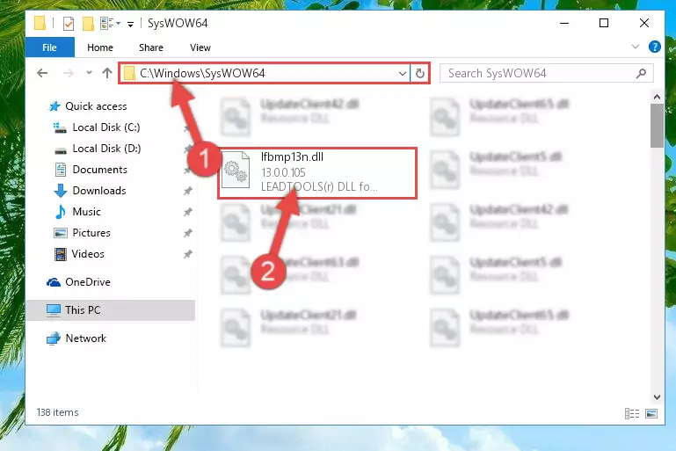
Task: Switch to large icons view in status bar
Action: point(651,413)
